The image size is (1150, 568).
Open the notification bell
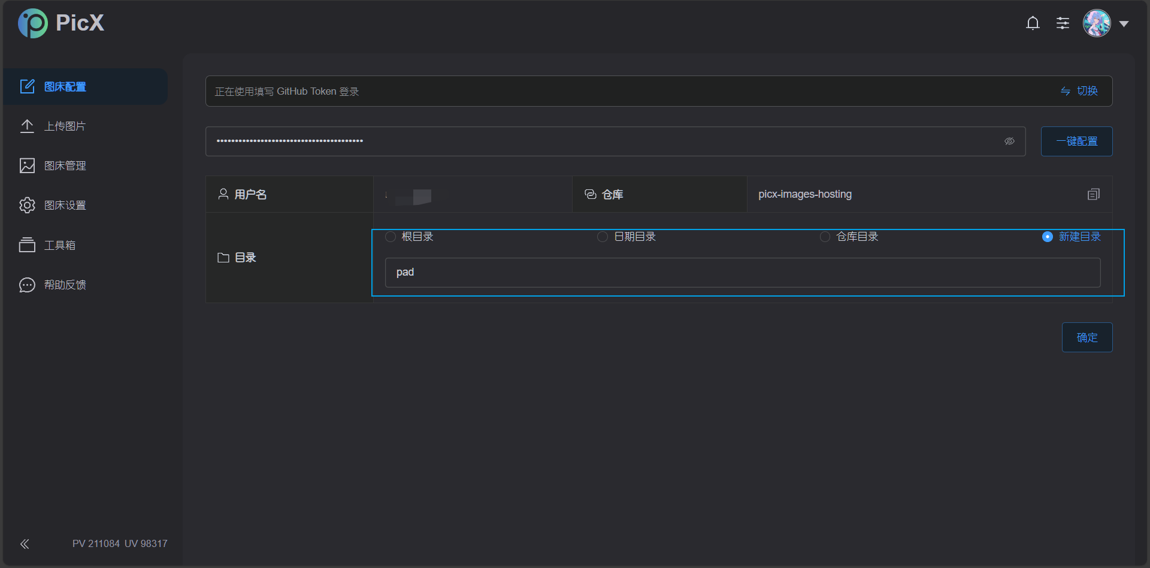(x=1033, y=23)
